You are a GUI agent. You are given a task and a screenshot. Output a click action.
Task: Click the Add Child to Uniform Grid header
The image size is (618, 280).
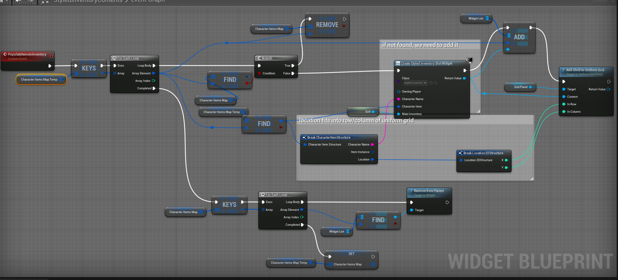pyautogui.click(x=586, y=72)
